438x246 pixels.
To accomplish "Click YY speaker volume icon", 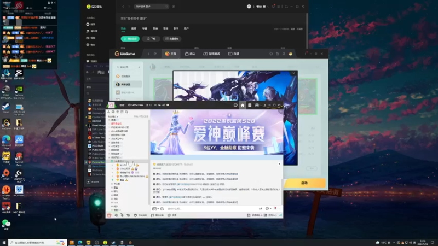I will point(116,215).
